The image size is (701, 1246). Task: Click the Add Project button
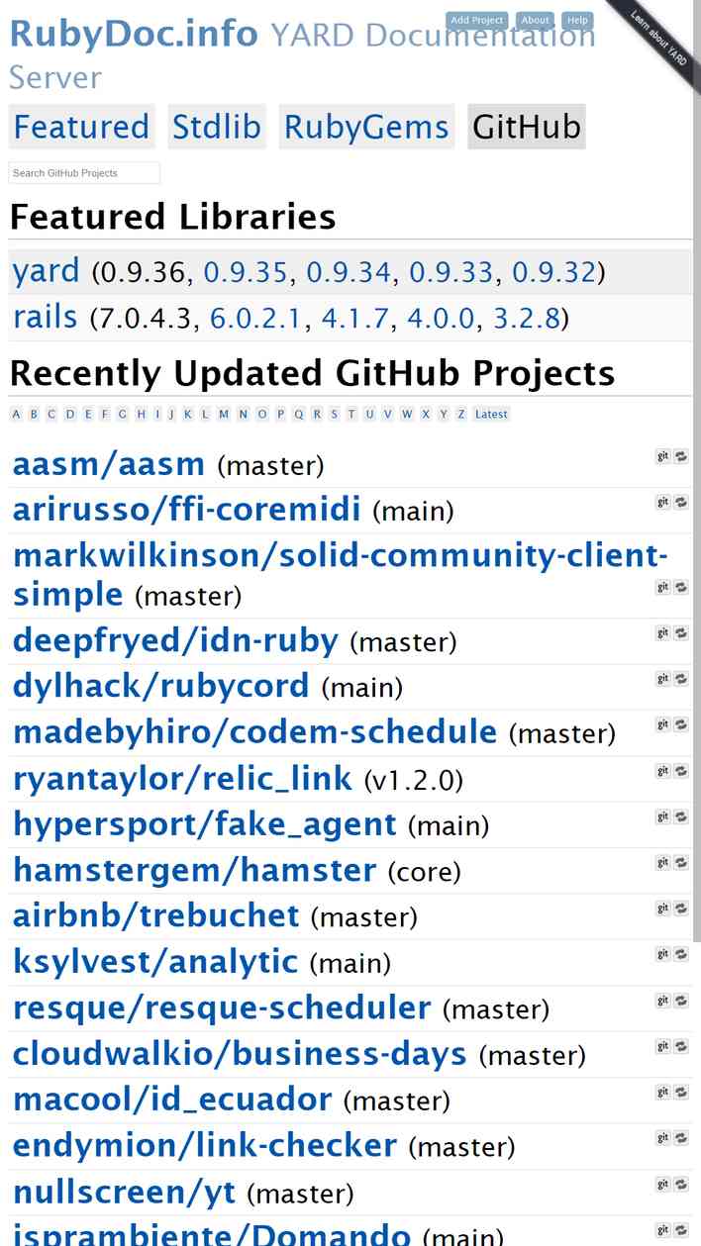(x=477, y=20)
